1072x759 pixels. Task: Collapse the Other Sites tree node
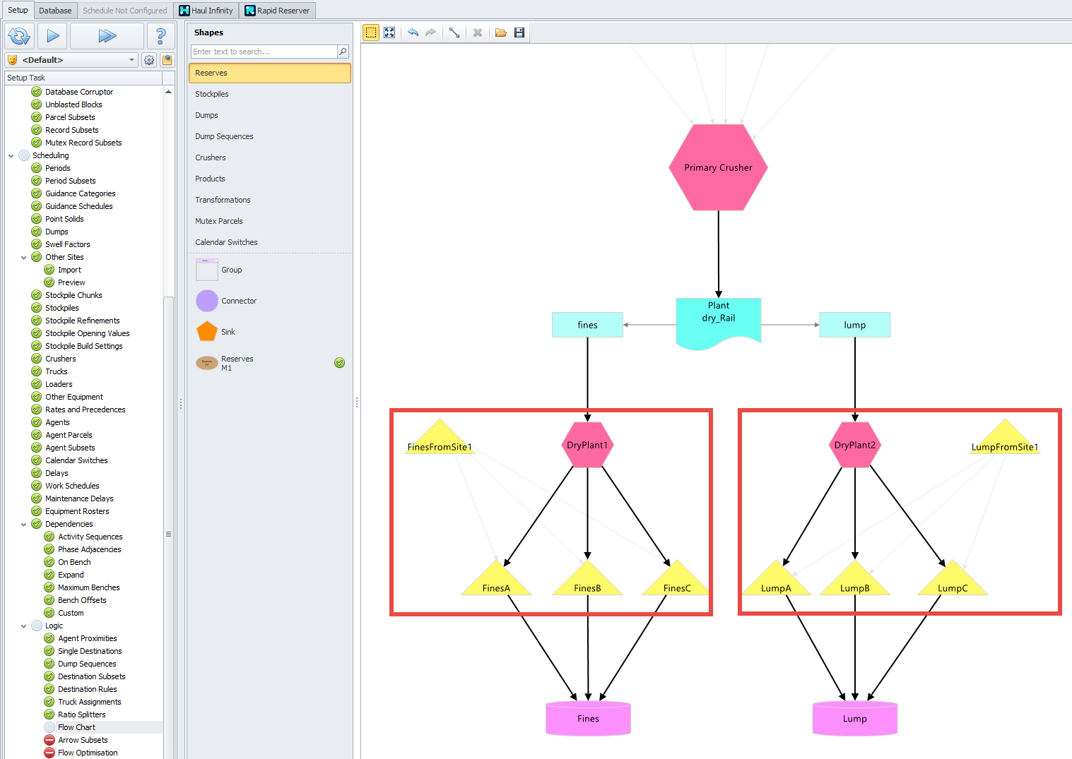click(24, 258)
